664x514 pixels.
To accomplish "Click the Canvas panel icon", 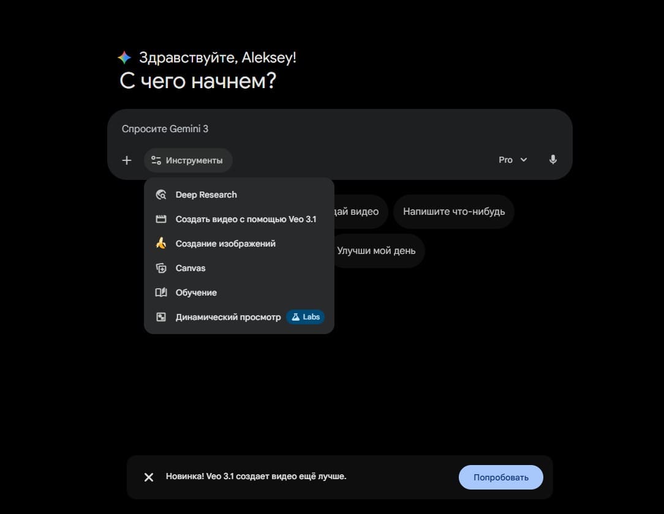I will tap(160, 267).
